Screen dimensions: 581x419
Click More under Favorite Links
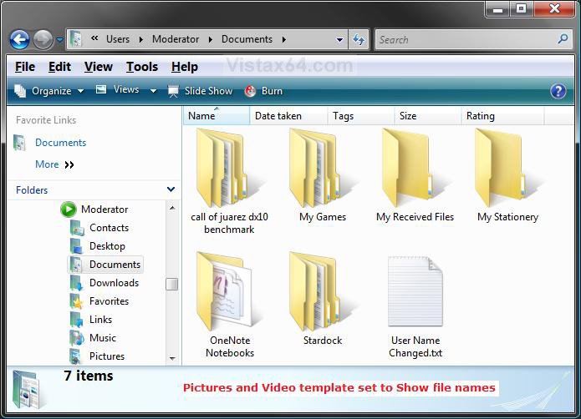click(x=47, y=164)
